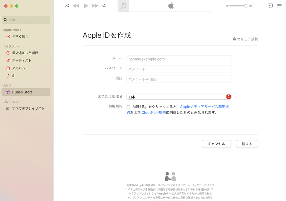The image size is (286, 201).
Task: Open アーティスト in the library
Action: click(26, 61)
